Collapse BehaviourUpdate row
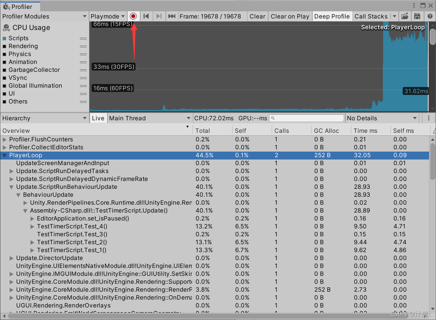436x320 pixels. click(x=18, y=195)
